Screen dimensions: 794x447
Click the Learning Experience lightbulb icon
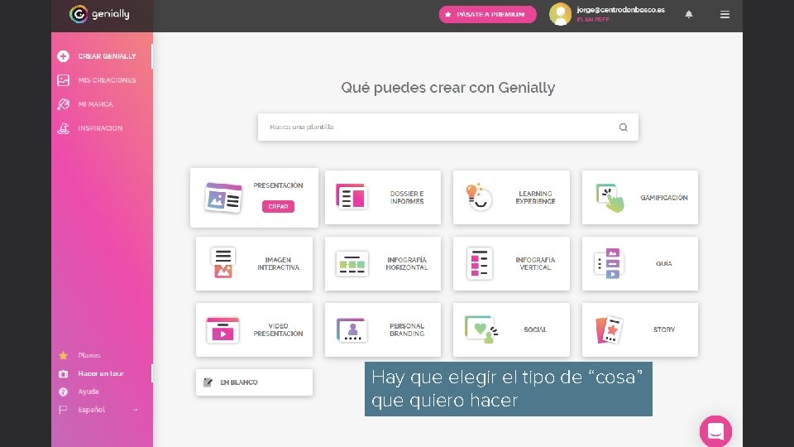[479, 197]
